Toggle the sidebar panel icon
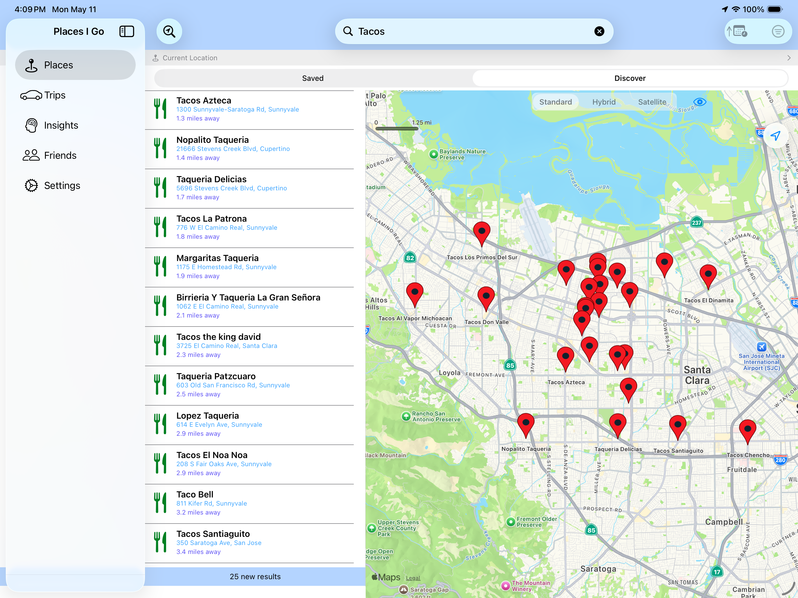The width and height of the screenshot is (798, 598). (x=127, y=31)
